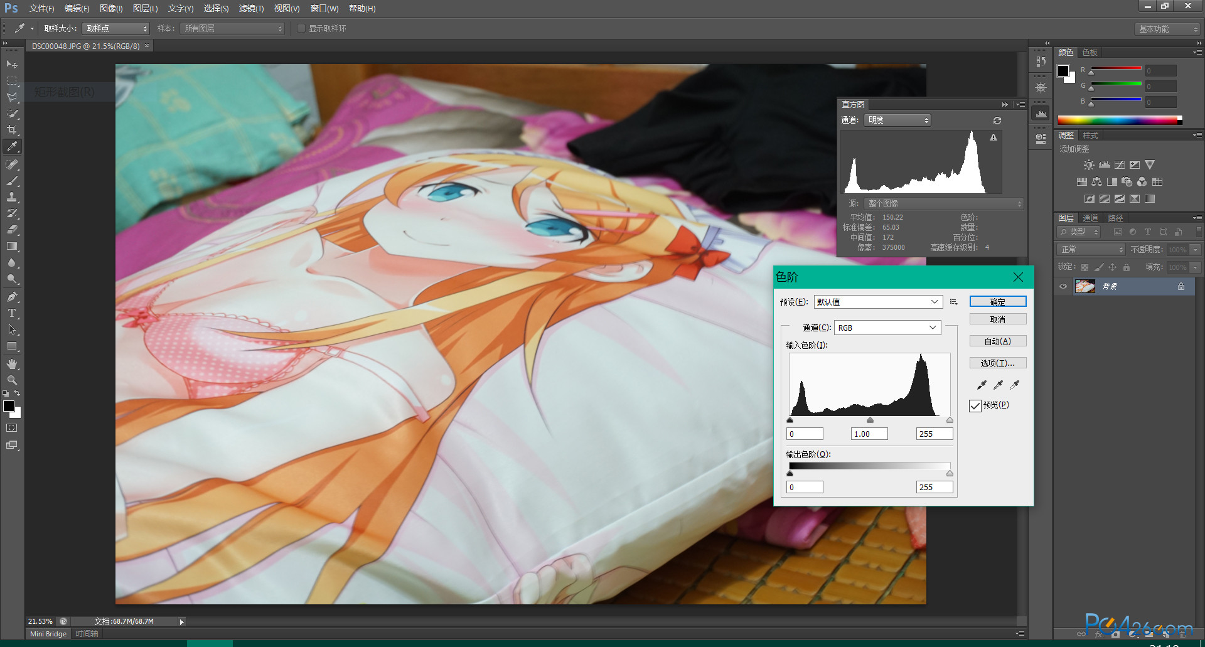Open the File menu

41,8
